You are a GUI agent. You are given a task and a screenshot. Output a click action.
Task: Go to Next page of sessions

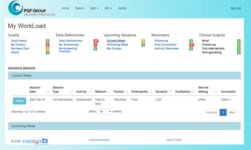tap(232, 112)
